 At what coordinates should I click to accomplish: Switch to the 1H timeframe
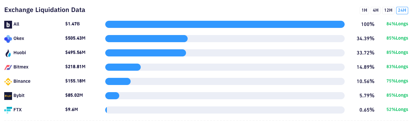[364, 10]
